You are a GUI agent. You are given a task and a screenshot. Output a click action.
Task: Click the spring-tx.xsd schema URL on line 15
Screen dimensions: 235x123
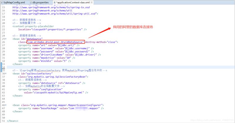point(51,7)
